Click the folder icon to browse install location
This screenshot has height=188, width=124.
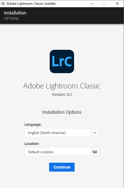click(95, 152)
